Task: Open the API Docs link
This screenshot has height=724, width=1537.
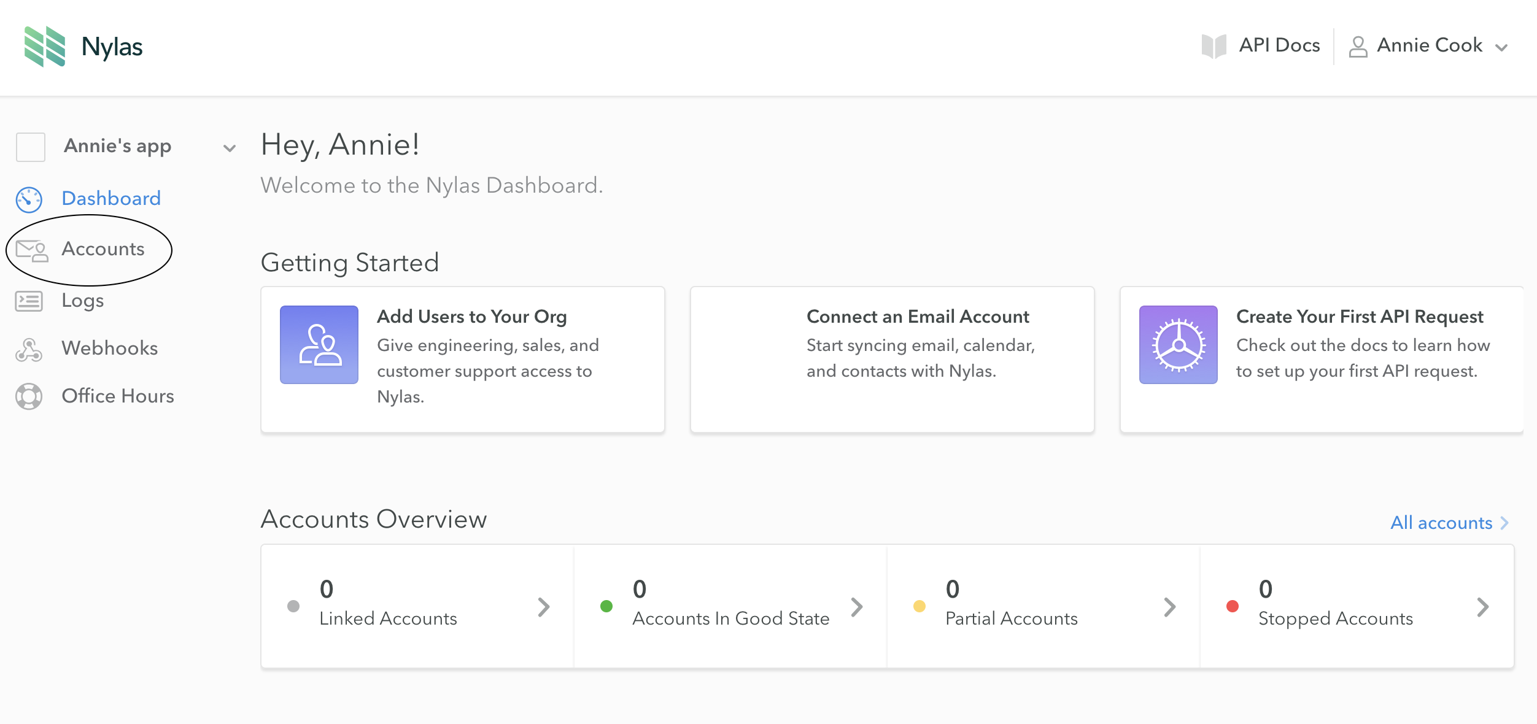Action: [1279, 45]
